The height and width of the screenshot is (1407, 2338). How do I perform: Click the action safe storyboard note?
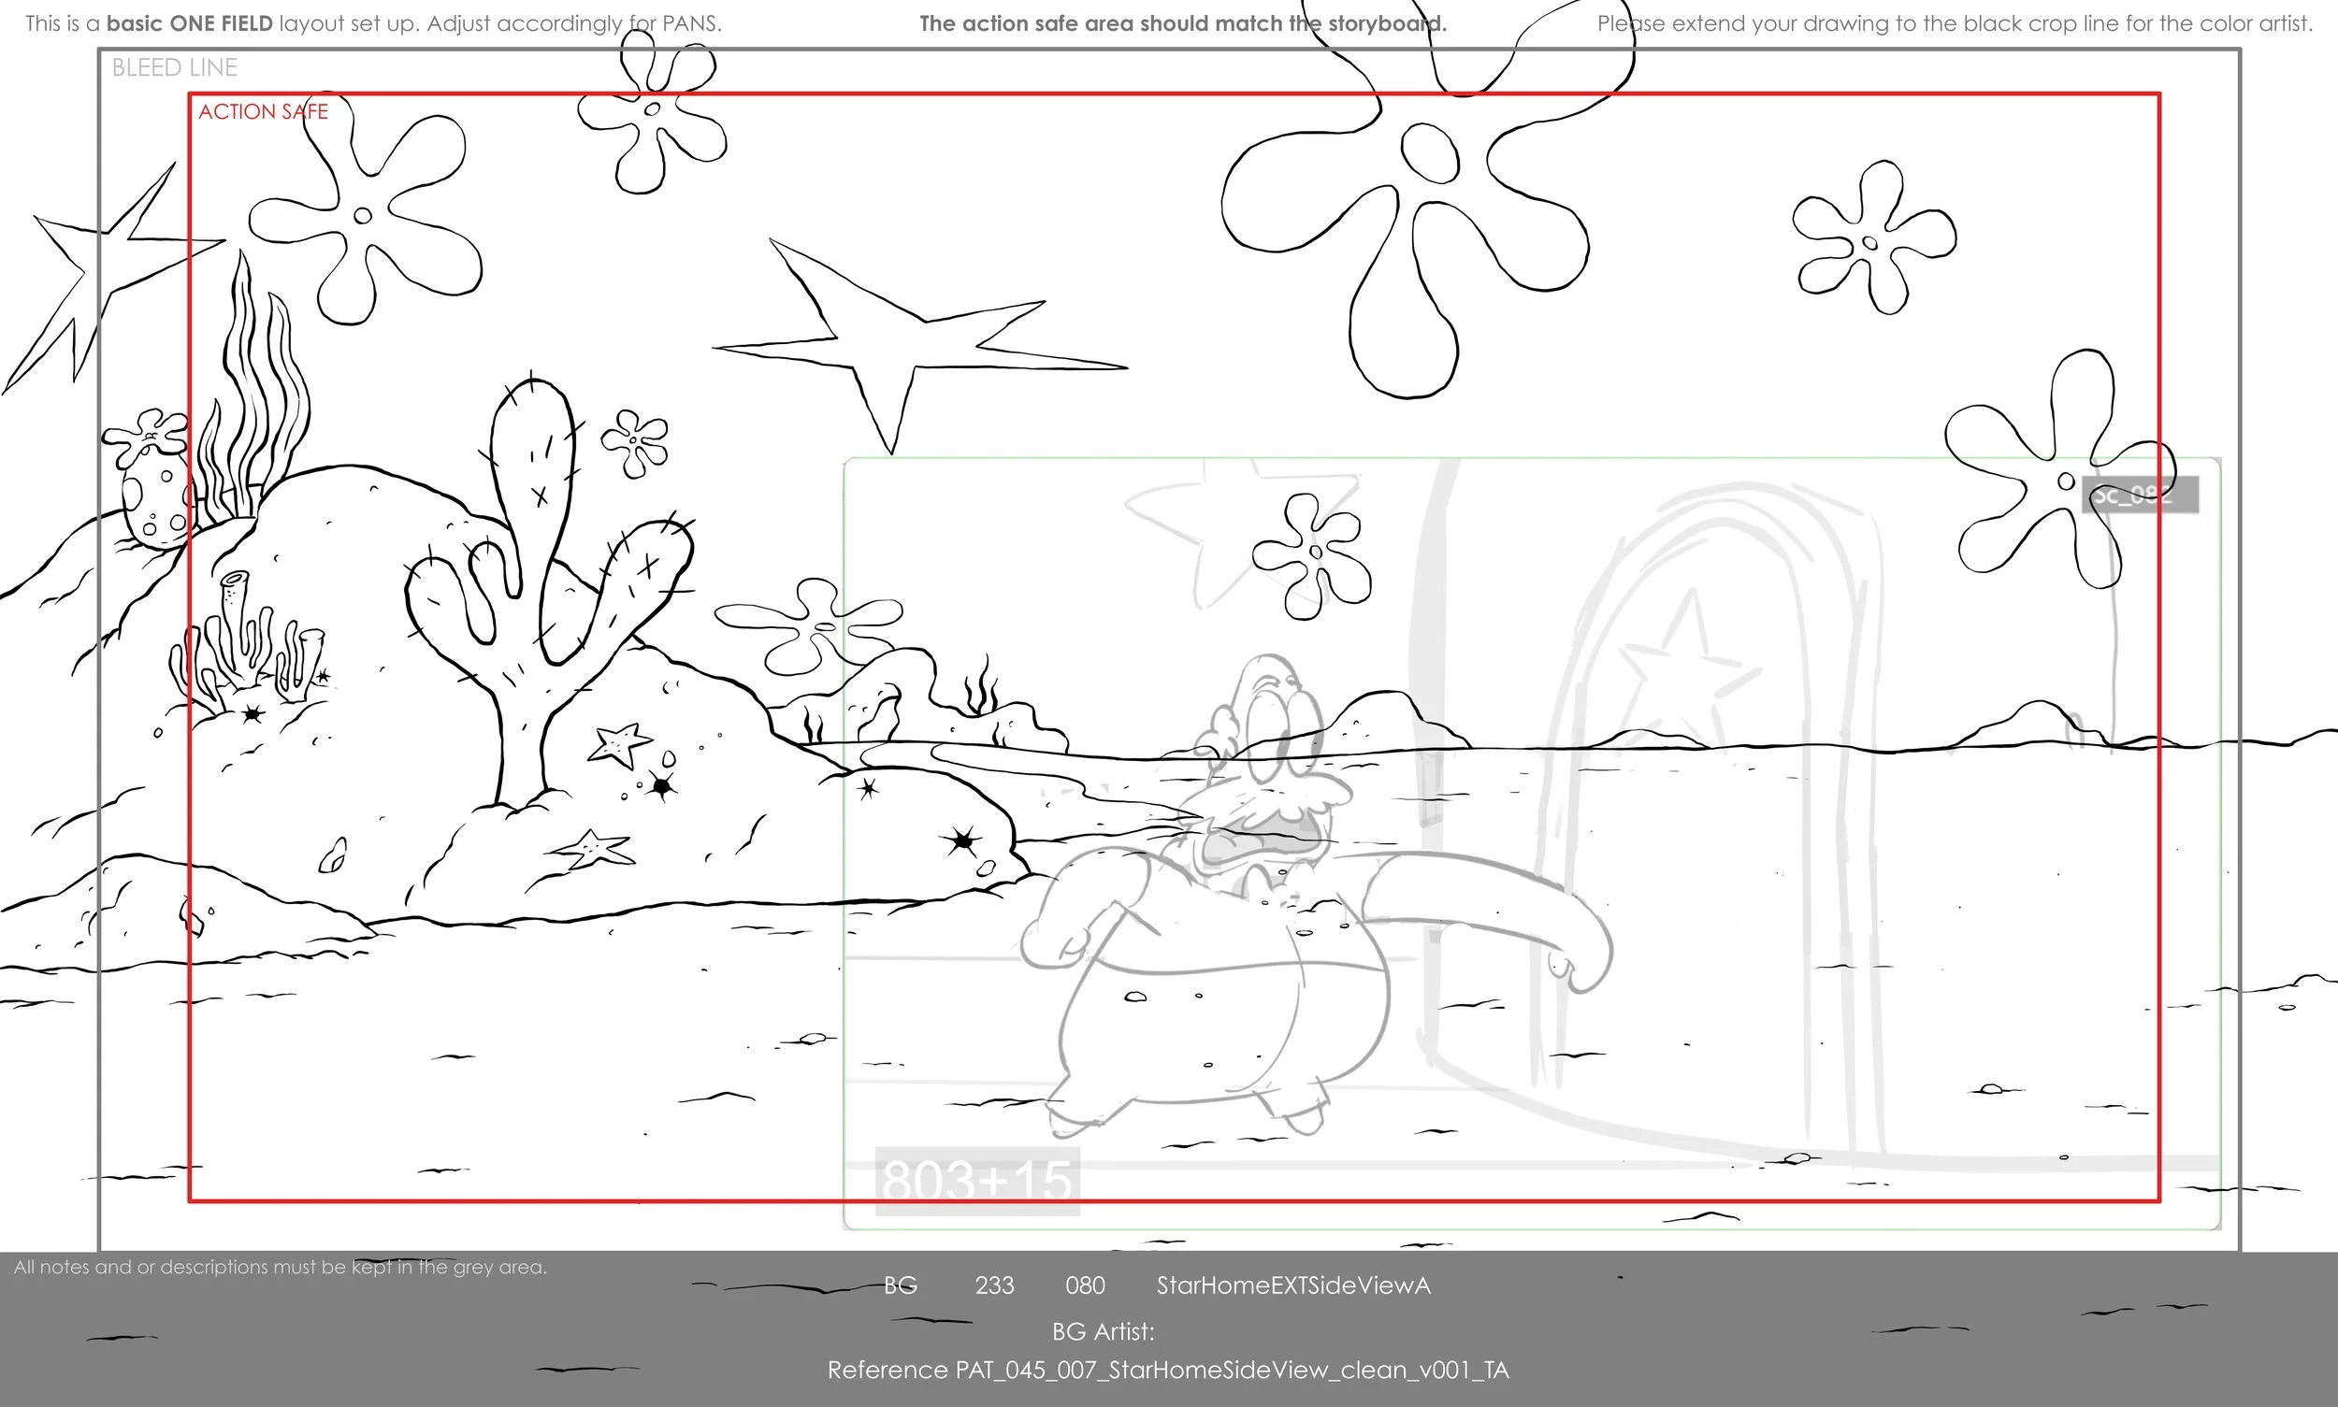(1183, 23)
